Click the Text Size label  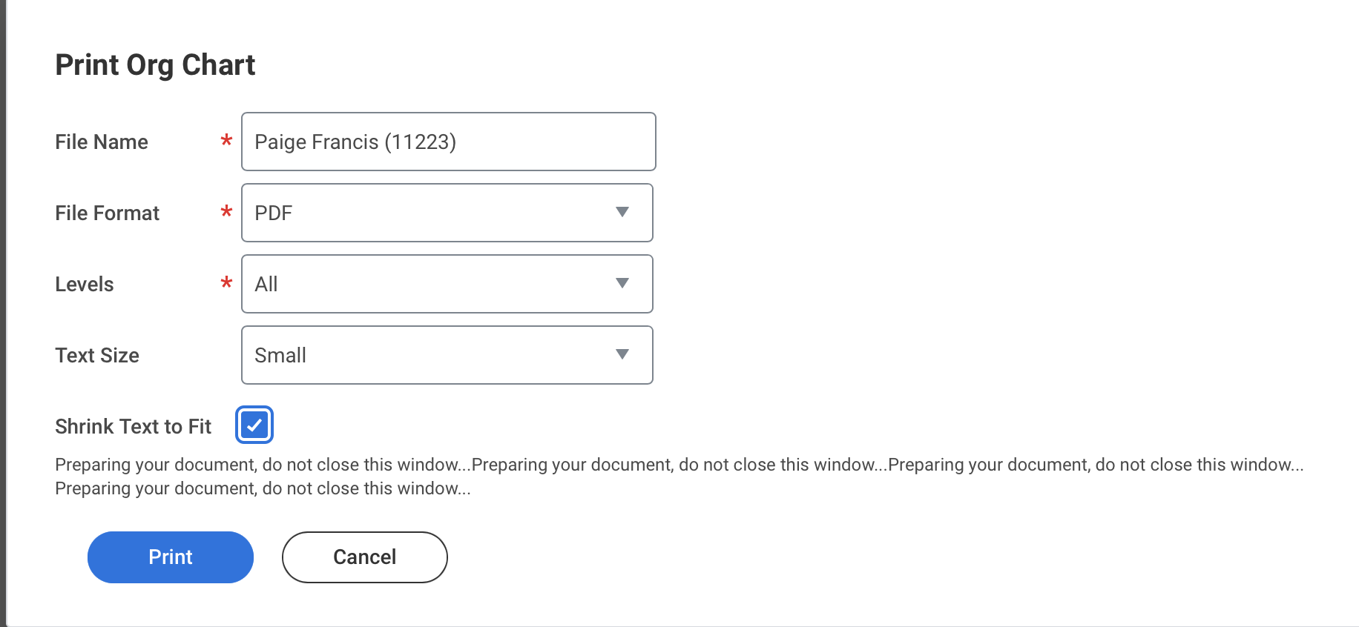[97, 356]
